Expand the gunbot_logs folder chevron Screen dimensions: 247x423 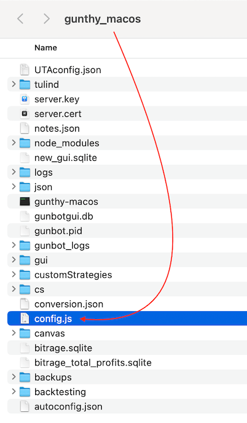[x=14, y=246]
